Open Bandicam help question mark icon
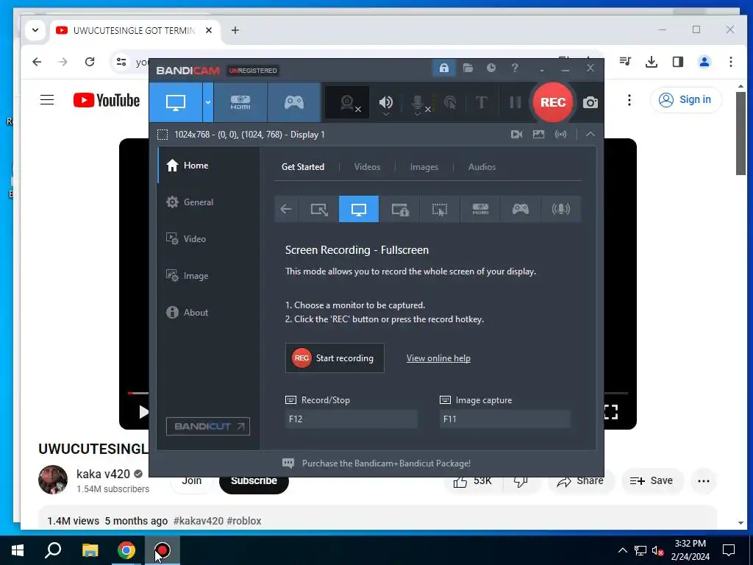This screenshot has width=753, height=565. [x=514, y=68]
